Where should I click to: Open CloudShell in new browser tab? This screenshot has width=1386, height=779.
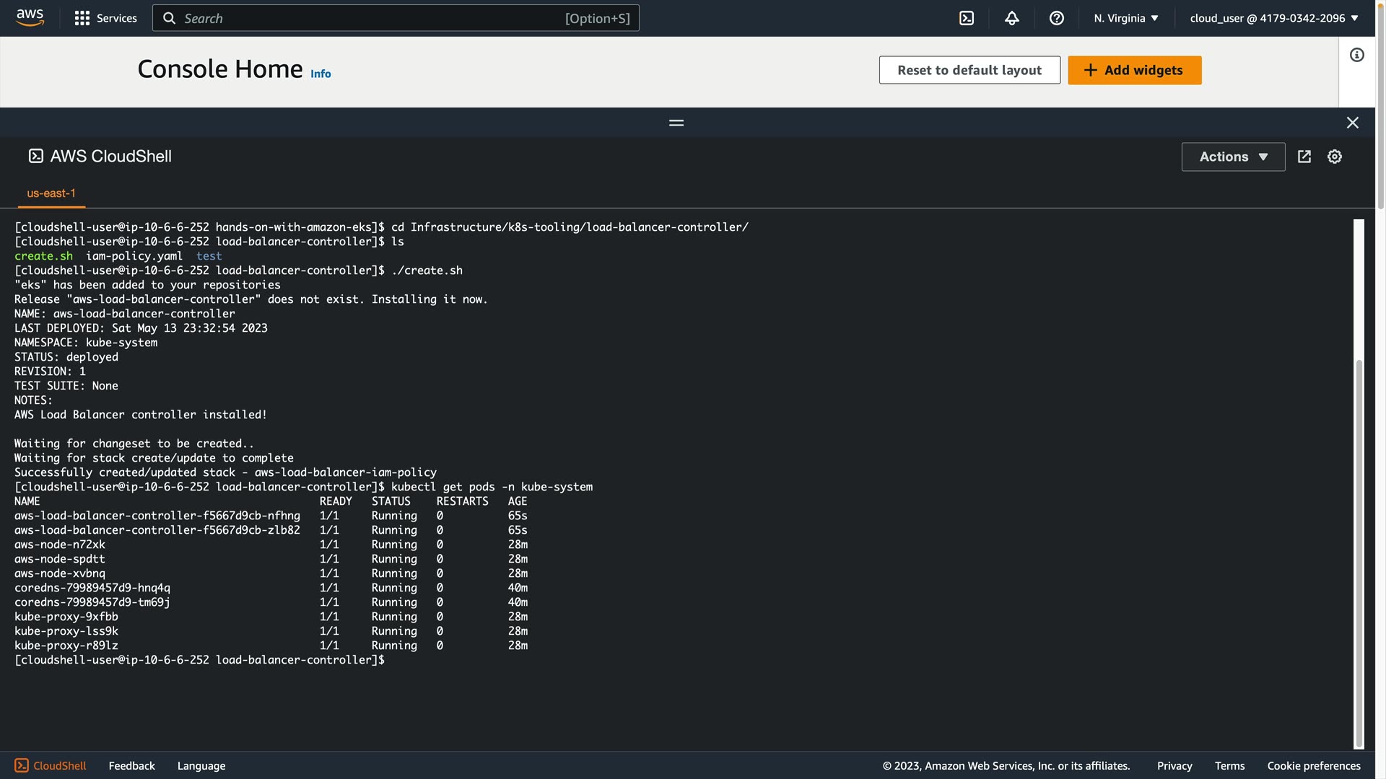(1304, 157)
